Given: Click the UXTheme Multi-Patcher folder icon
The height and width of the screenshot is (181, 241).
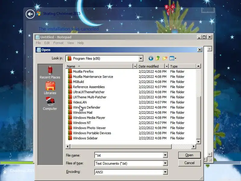Looking at the screenshot, I should tap(70, 97).
